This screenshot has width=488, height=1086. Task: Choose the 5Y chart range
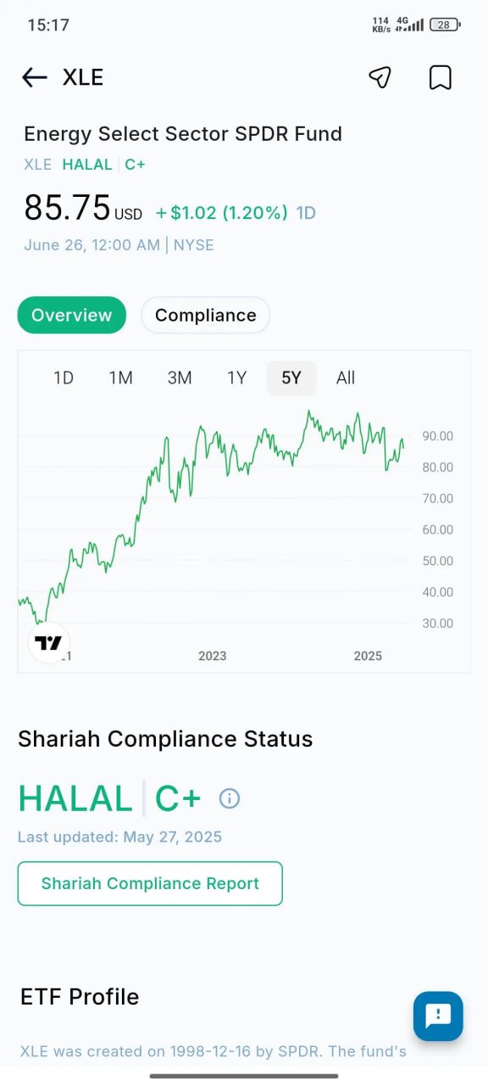point(291,378)
